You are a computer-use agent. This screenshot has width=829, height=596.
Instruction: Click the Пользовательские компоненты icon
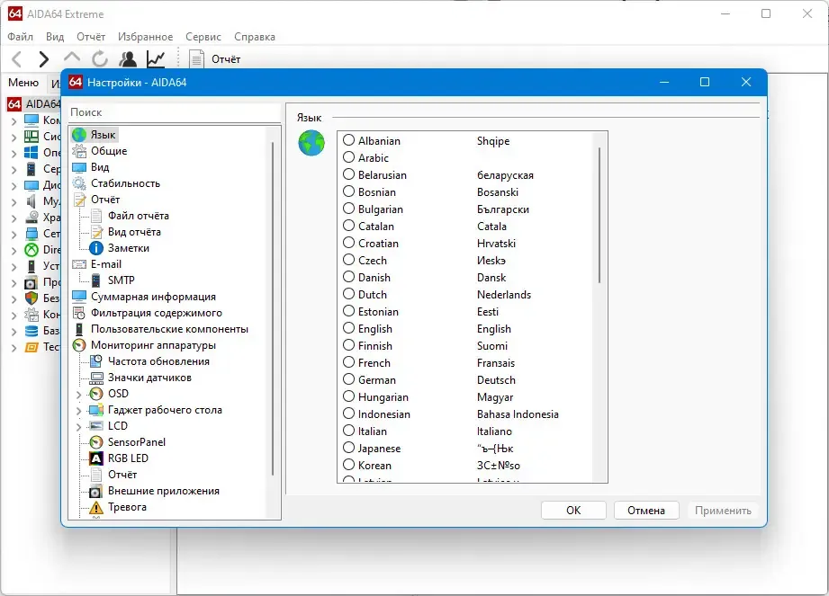(79, 329)
